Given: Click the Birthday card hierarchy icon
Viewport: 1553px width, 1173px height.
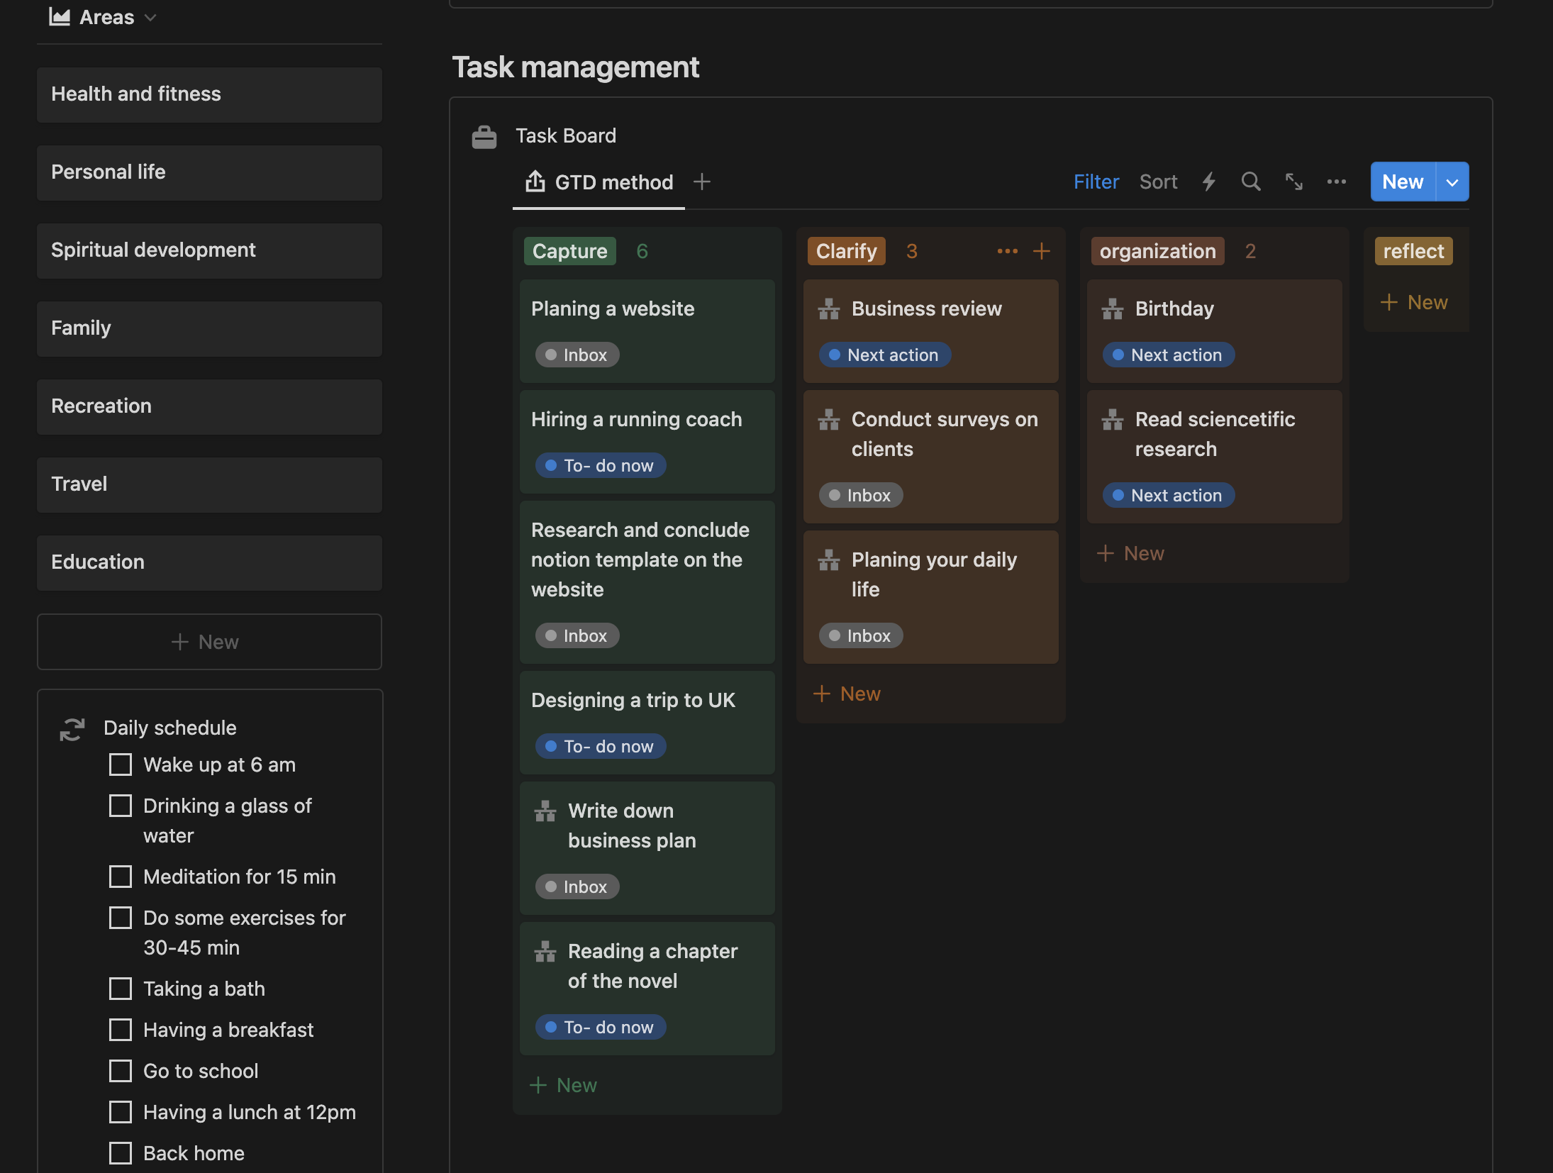Looking at the screenshot, I should tap(1113, 309).
